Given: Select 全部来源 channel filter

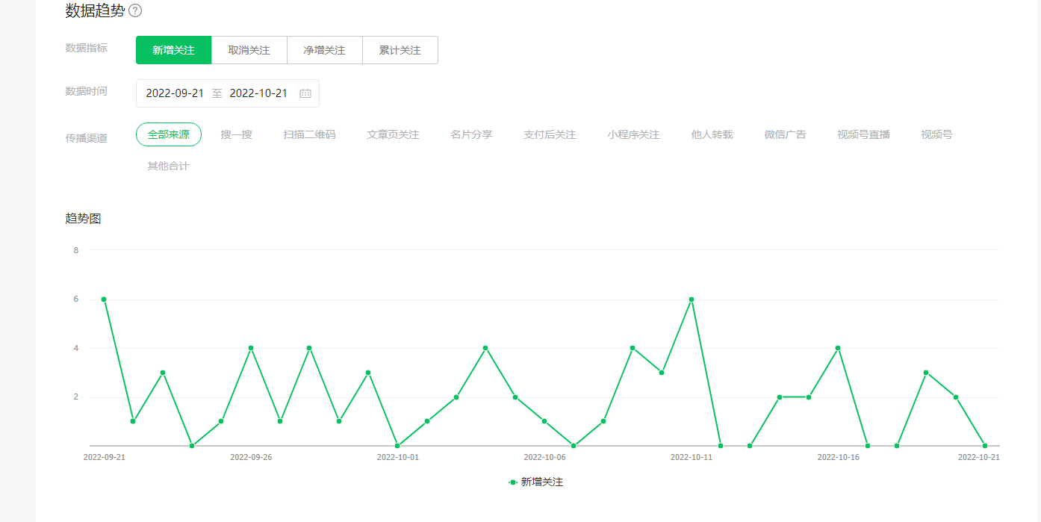Looking at the screenshot, I should point(169,134).
